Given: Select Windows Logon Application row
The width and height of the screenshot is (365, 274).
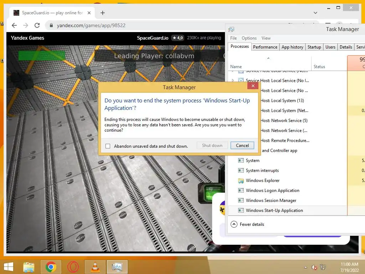Looking at the screenshot, I should pyautogui.click(x=288, y=191).
